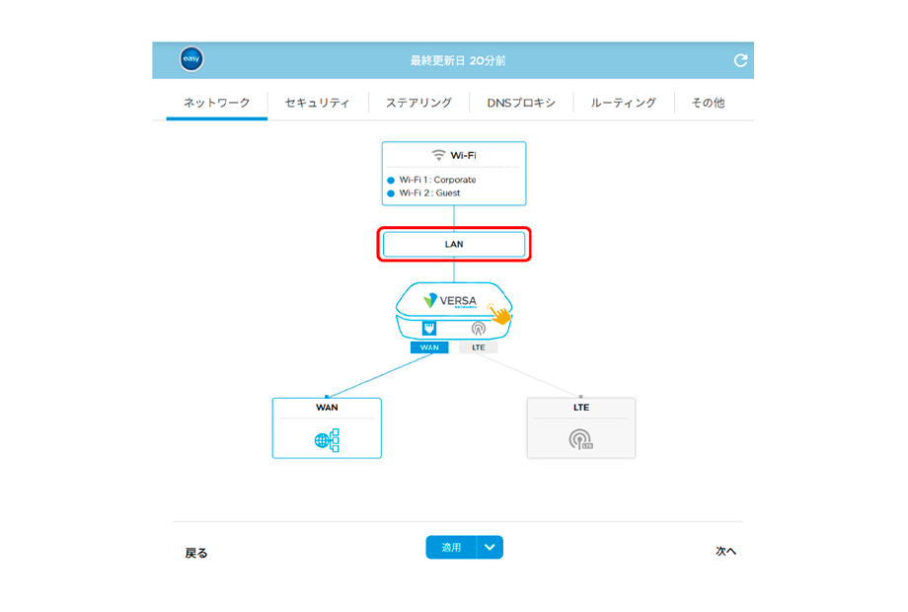Screen dimensions: 908x612
Task: Select the Ethernet port icon on the Versa device
Action: (429, 329)
